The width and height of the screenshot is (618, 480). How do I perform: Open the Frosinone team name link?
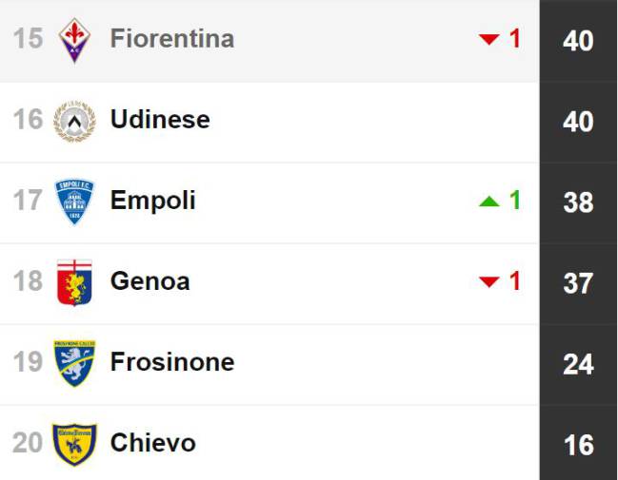172,361
